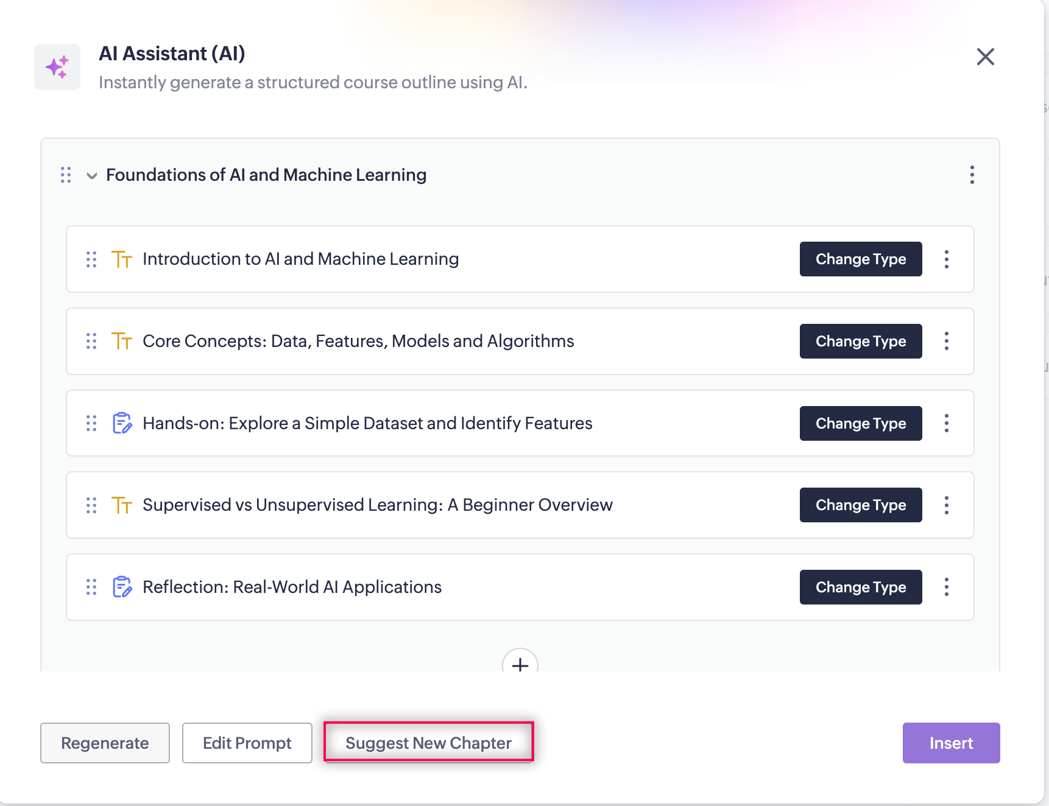Click the Edit Prompt button
This screenshot has height=806, width=1049.
[247, 743]
